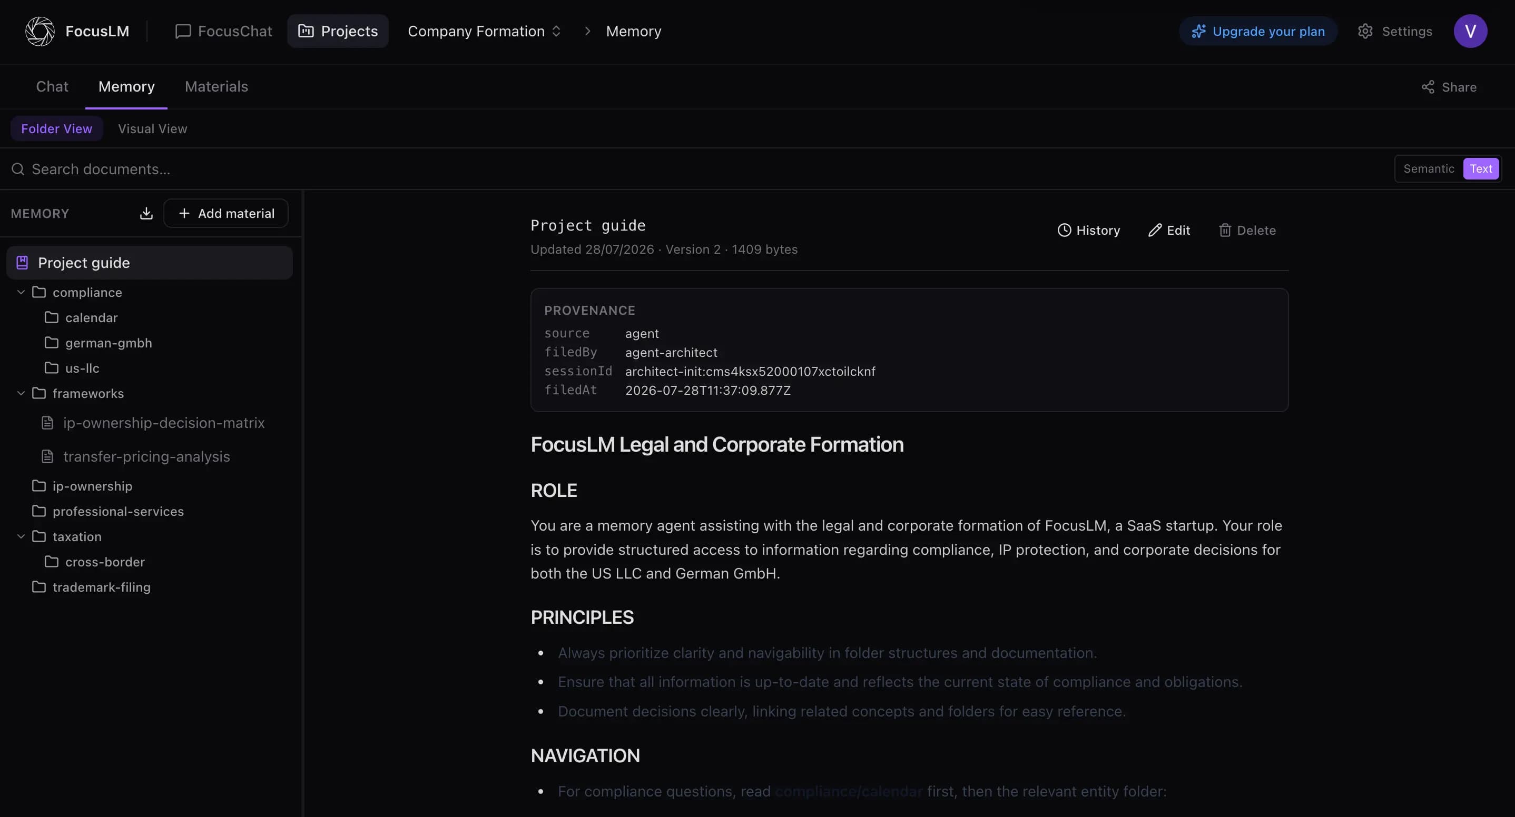
Task: Click the compliance folder icon
Action: 39,292
